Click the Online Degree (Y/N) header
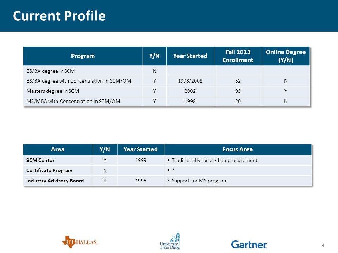Viewport: 338px width, 253px height. (286, 56)
